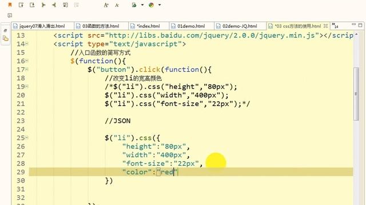The width and height of the screenshot is (366, 205).
Task: Click the green preview page icon
Action: point(134,5)
